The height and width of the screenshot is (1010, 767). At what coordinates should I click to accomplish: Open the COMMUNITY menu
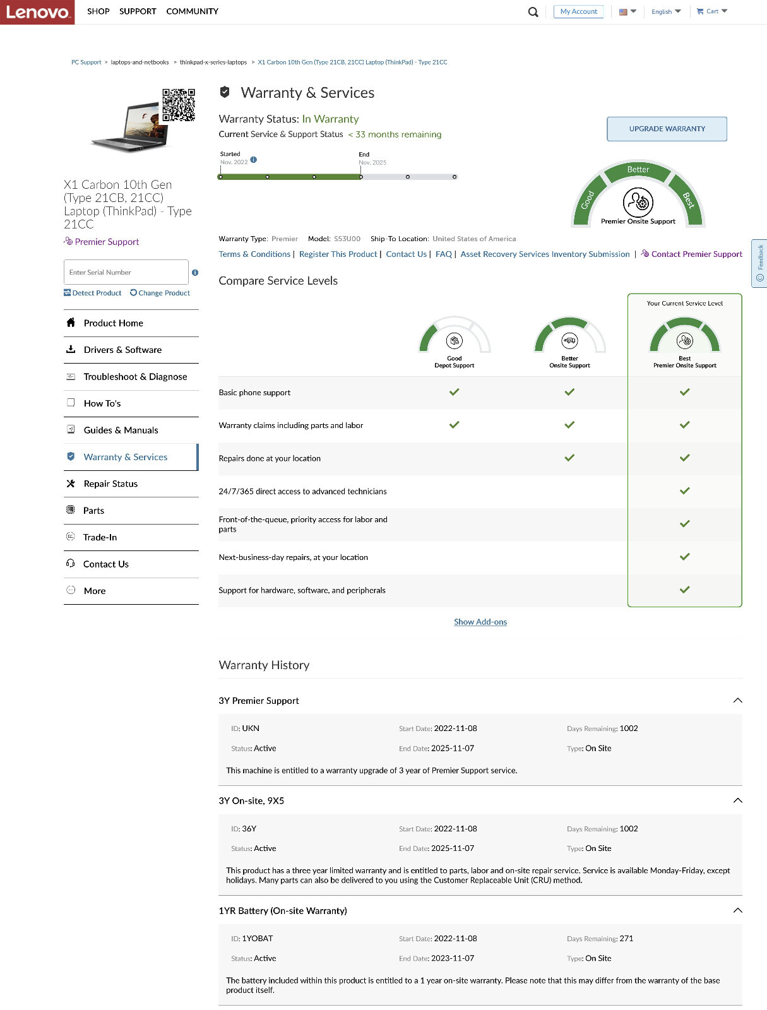[193, 11]
